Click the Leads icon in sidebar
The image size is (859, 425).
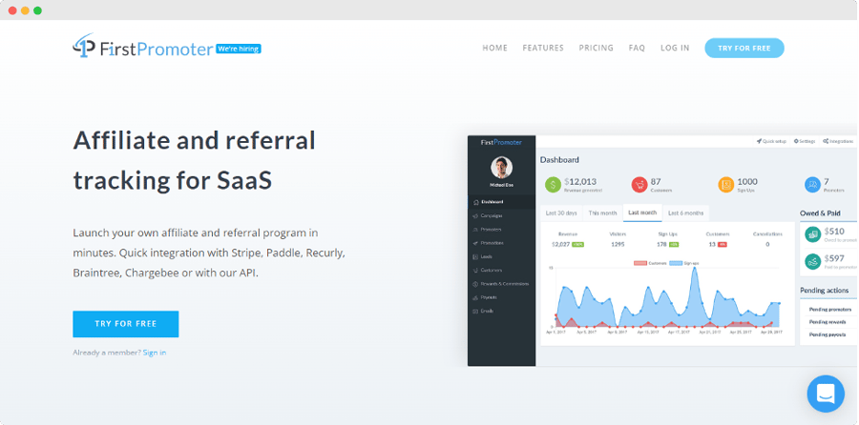click(475, 256)
